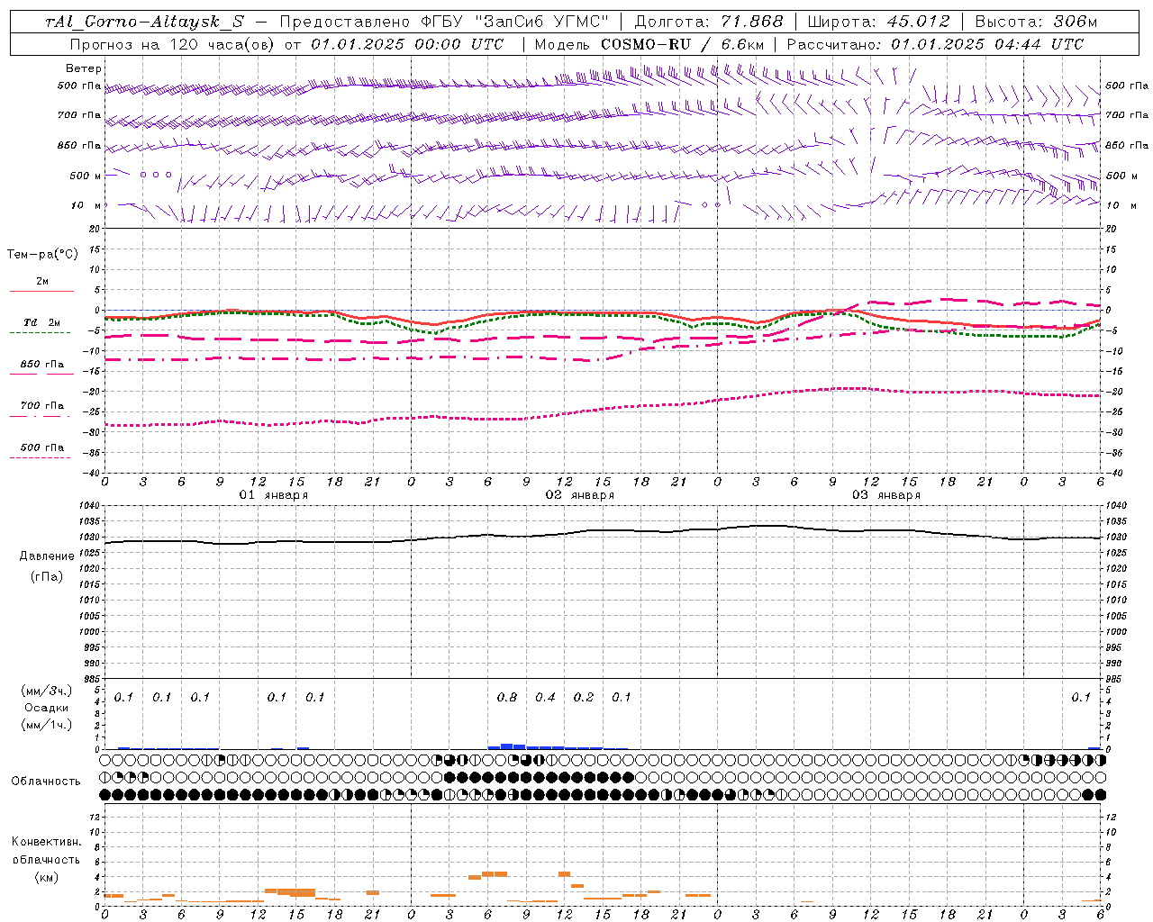Select the elevation label Высота: 306м
The height and width of the screenshot is (922, 1153).
[x=1036, y=22]
